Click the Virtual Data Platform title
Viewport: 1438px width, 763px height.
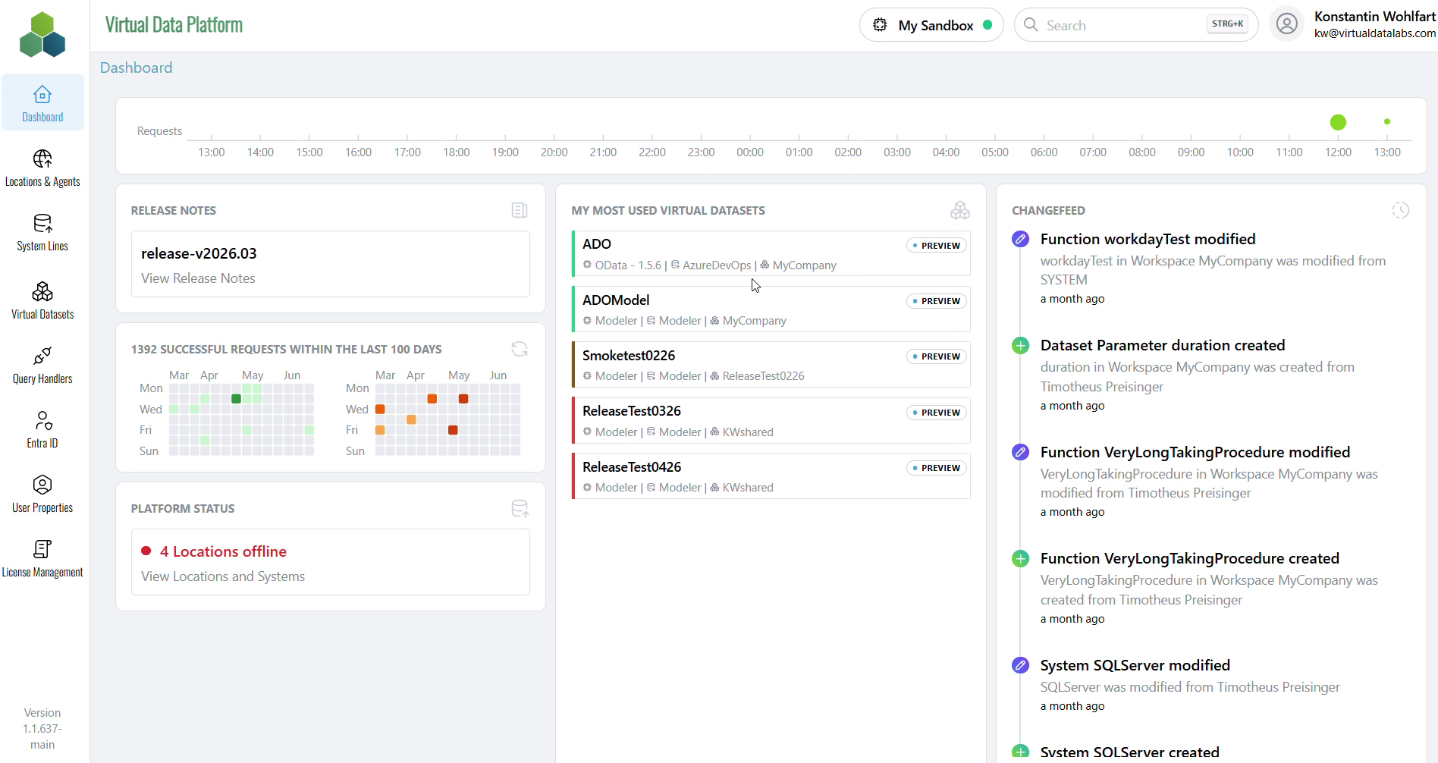coord(174,25)
